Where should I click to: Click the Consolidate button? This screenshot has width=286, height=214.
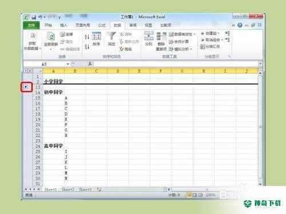(178, 42)
